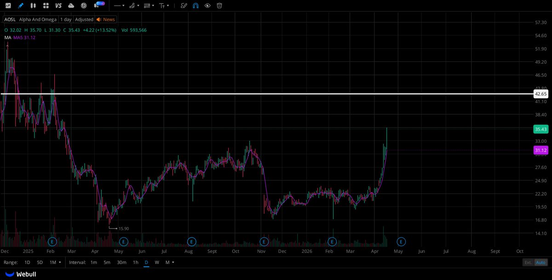Viewport: 552px width, 280px height.
Task: Click the purple 31.12 MA price tag
Action: coord(540,150)
